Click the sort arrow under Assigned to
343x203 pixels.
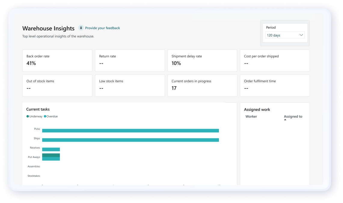[285, 120]
